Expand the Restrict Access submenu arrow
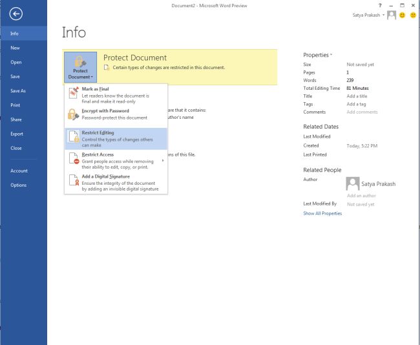Viewport: 420px width, 345px height. click(163, 161)
